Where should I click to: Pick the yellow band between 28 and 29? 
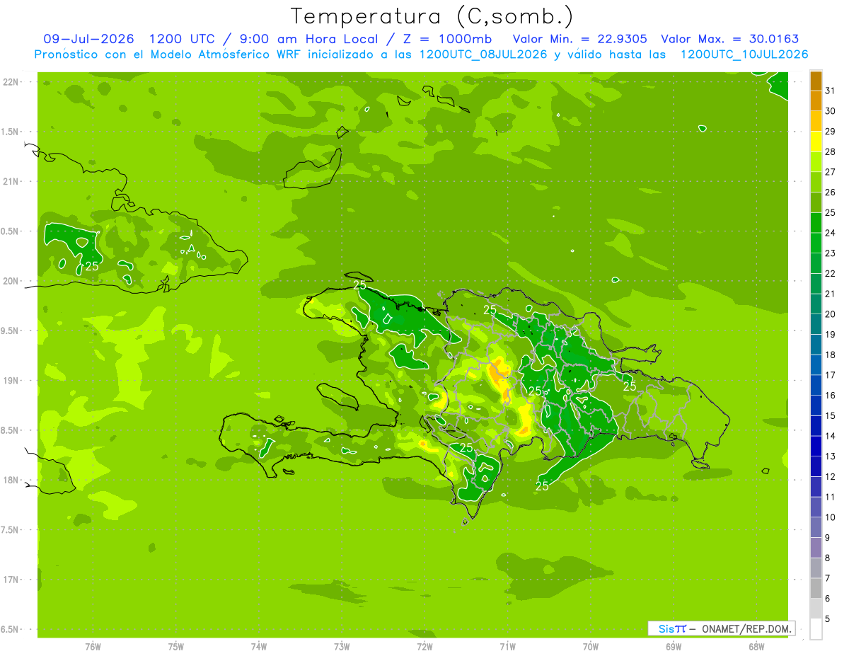(x=816, y=142)
